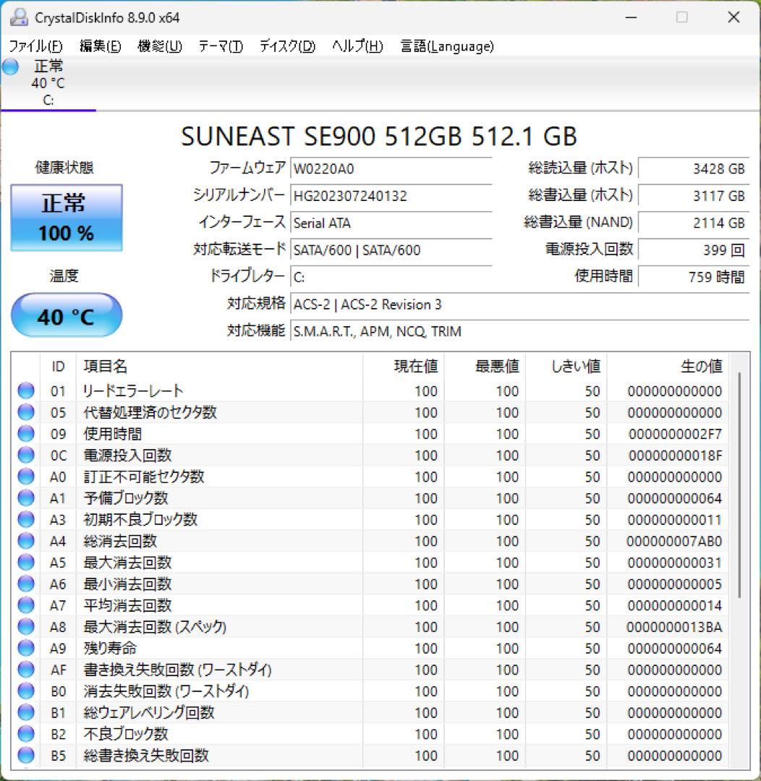Open the 編集 menu
The image size is (761, 781).
[x=99, y=46]
